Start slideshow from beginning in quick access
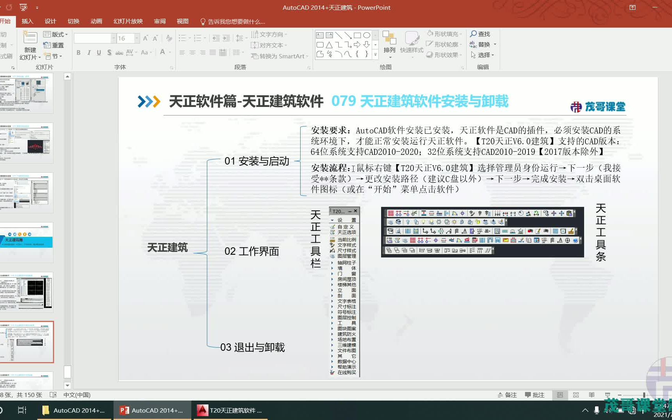This screenshot has height=420, width=672. pos(23,7)
